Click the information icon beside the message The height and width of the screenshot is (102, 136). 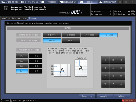6,8
